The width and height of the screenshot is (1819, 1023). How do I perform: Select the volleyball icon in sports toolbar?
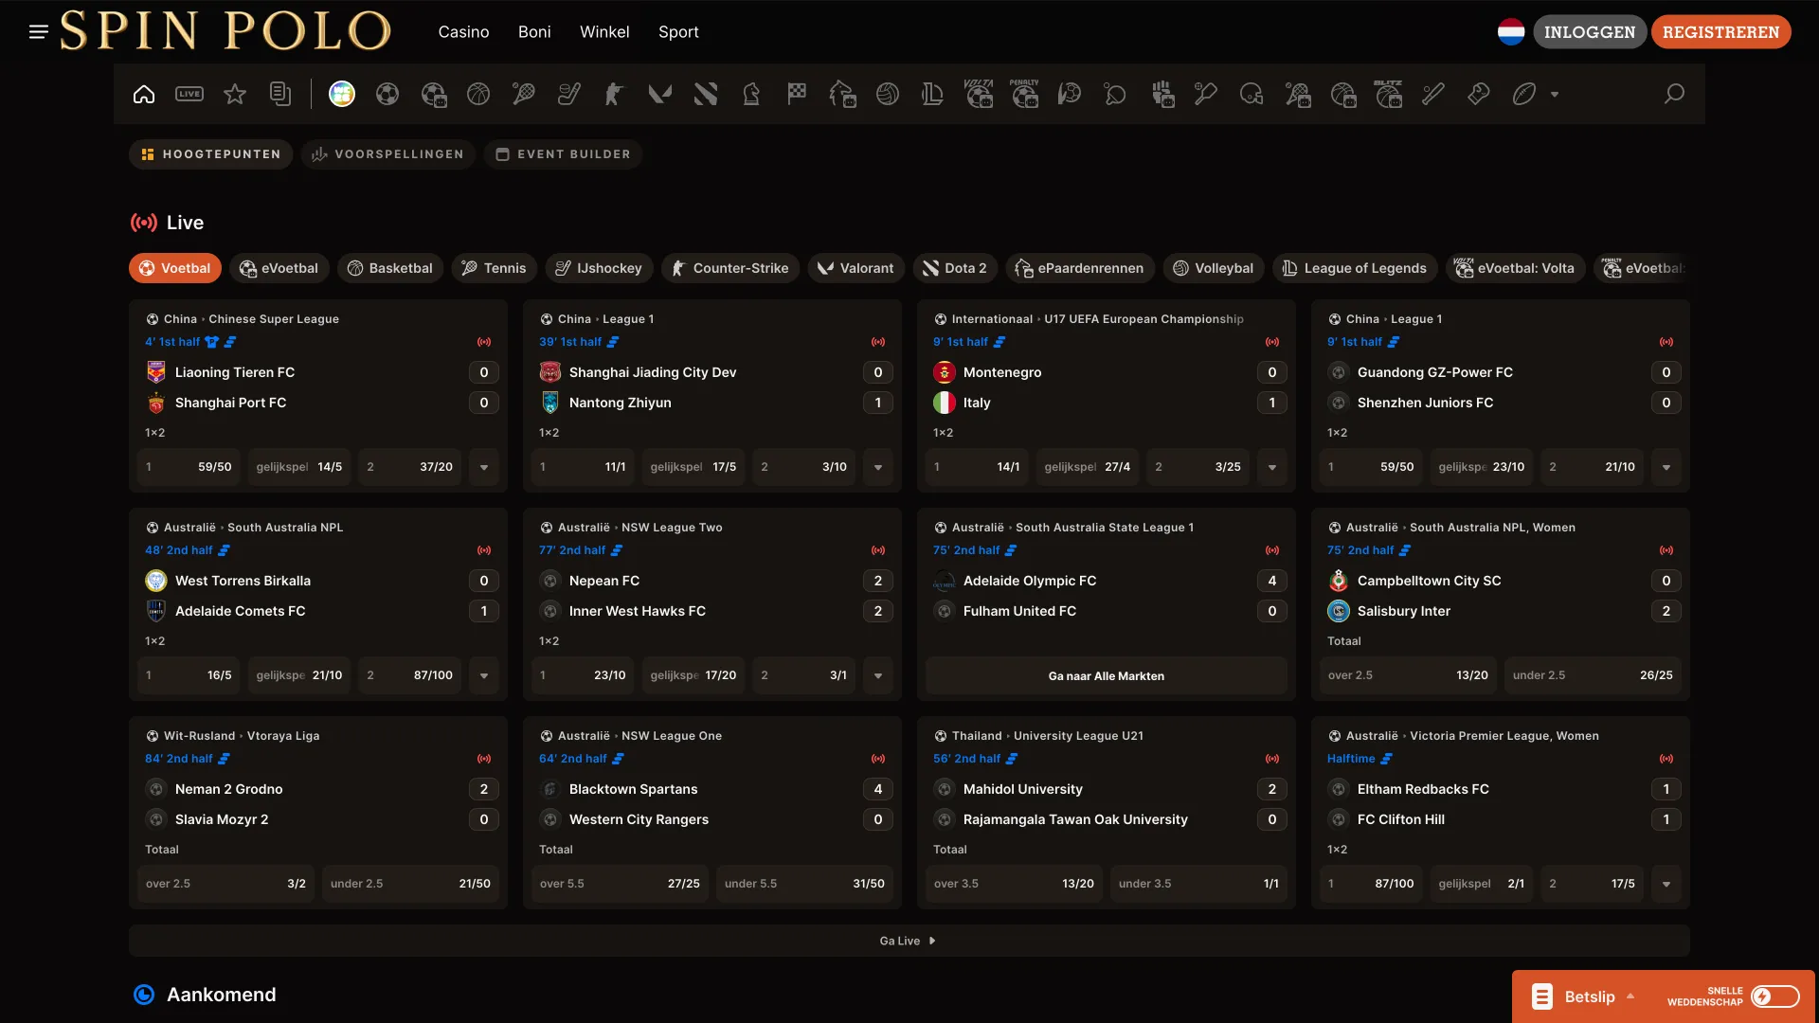coord(888,94)
